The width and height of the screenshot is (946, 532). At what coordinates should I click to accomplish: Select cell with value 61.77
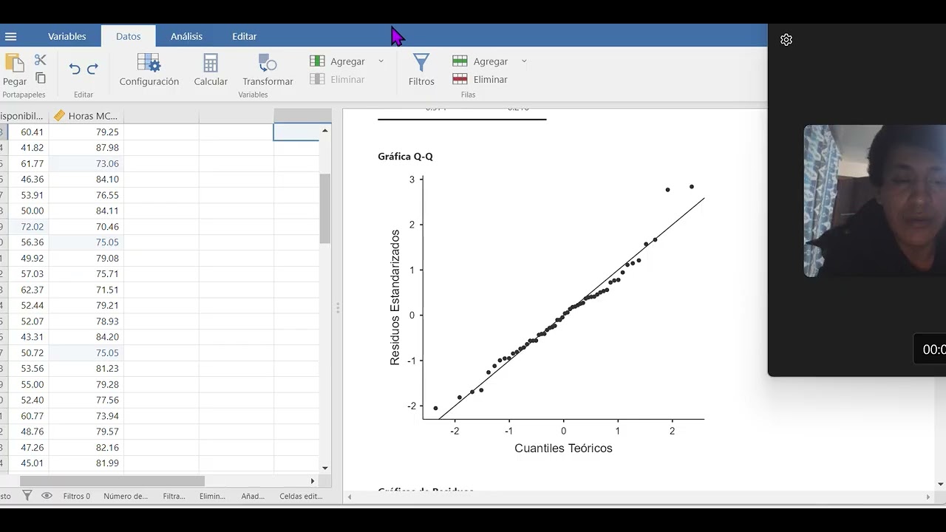[x=28, y=163]
